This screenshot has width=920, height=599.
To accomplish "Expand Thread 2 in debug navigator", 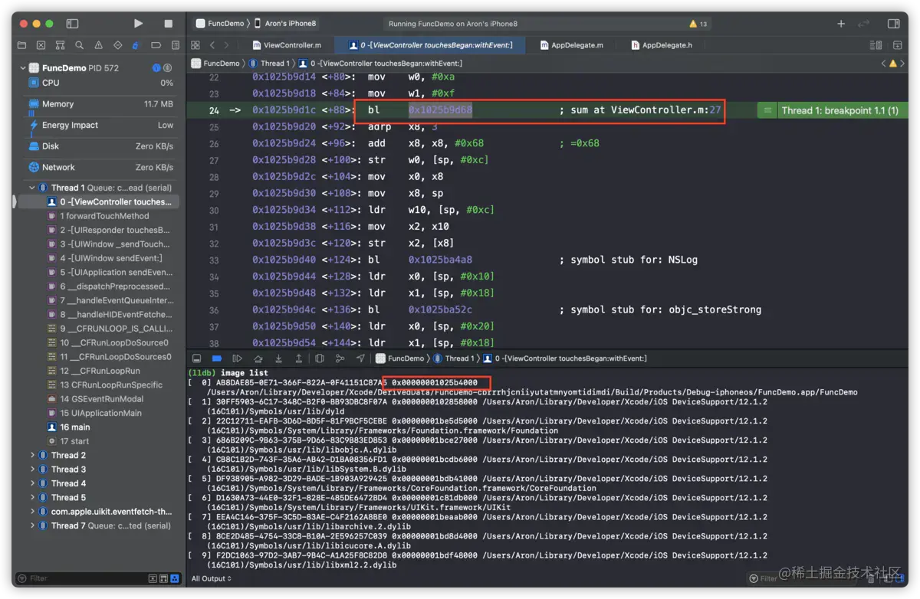I will 32,456.
